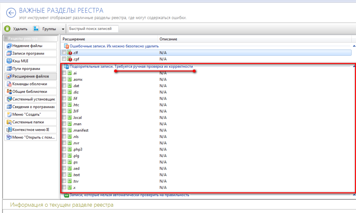Viewport: 356px width, 213px height.
Task: Click the Быстрый поиск записей search field
Action: (93, 29)
